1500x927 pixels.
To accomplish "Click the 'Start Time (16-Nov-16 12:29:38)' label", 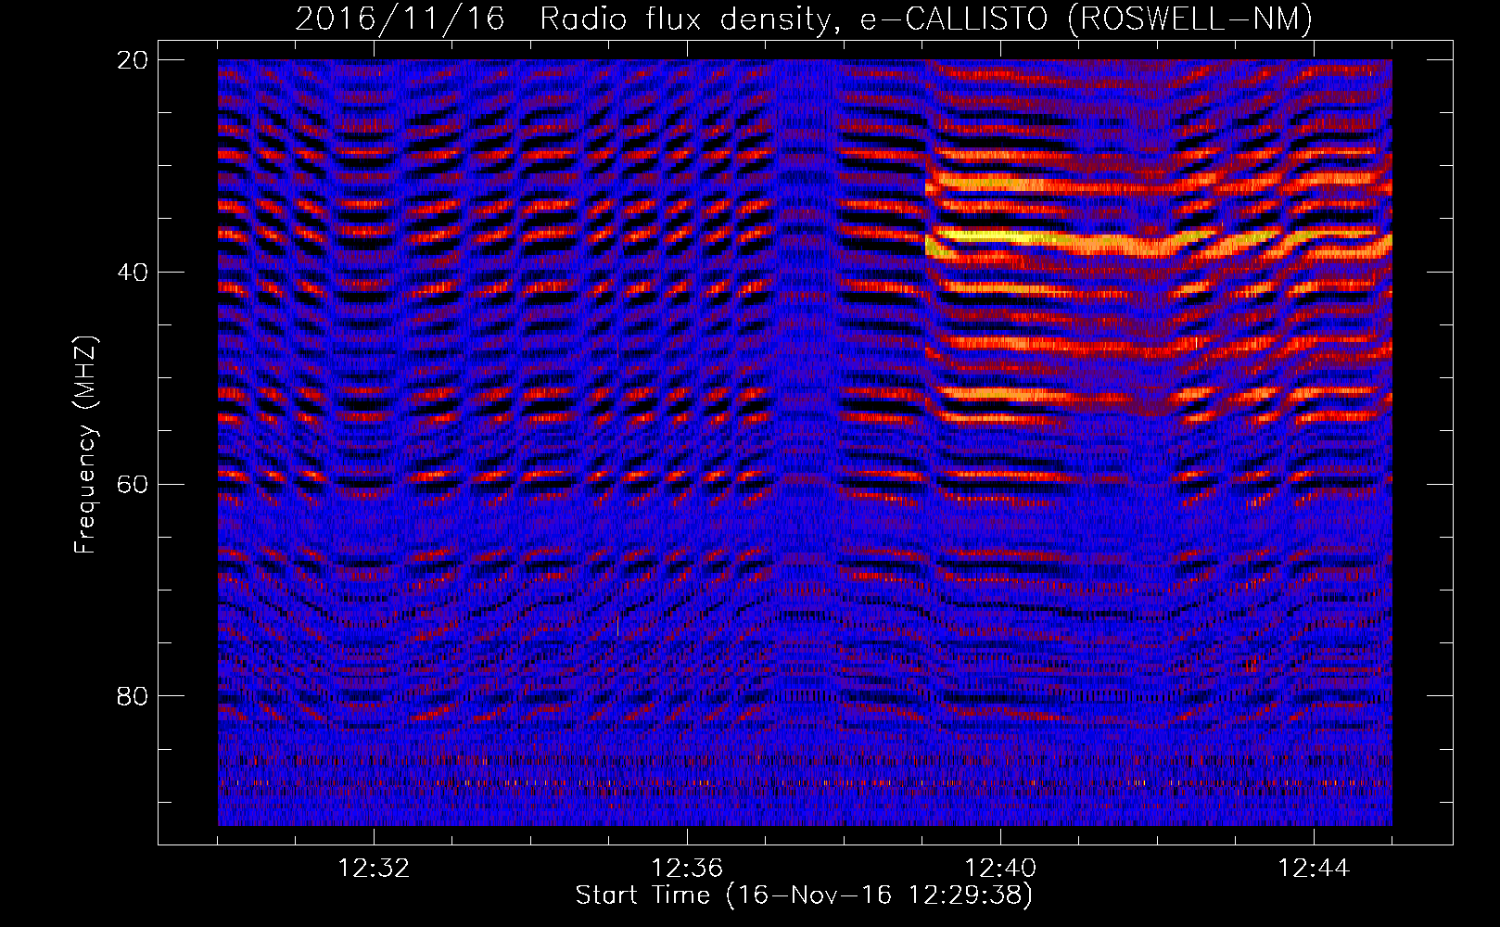I will coord(804,895).
